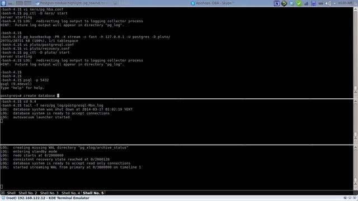Click scroll-up arrow of top terminal pane
Viewport: 358px width, 201px height.
356,9
